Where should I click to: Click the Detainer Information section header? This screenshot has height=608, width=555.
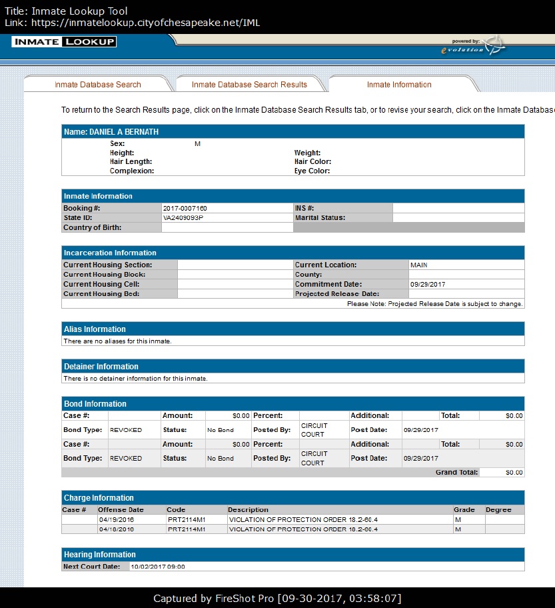coord(292,367)
